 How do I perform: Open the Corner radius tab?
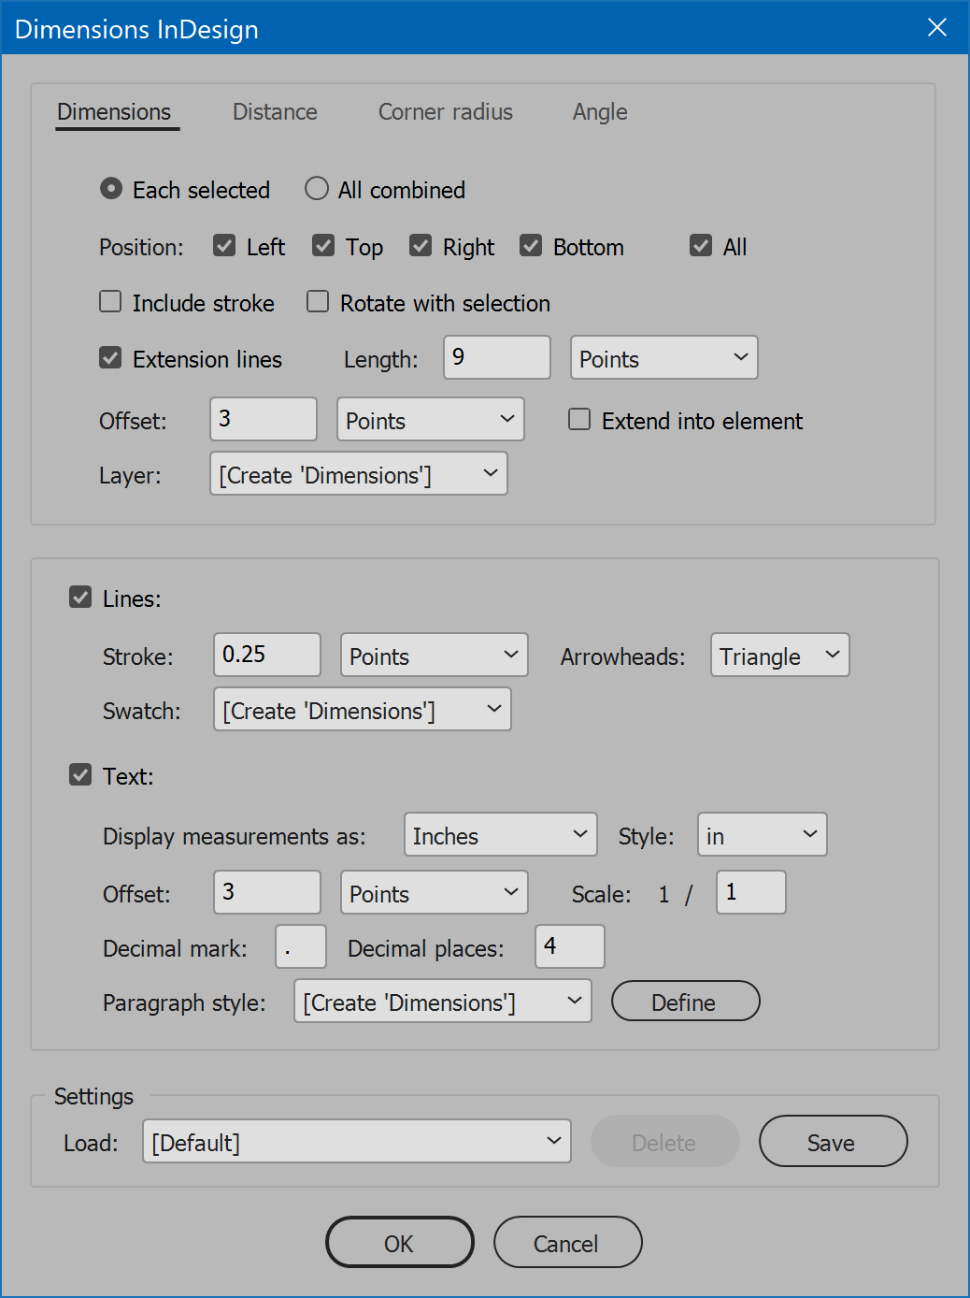[x=445, y=112]
